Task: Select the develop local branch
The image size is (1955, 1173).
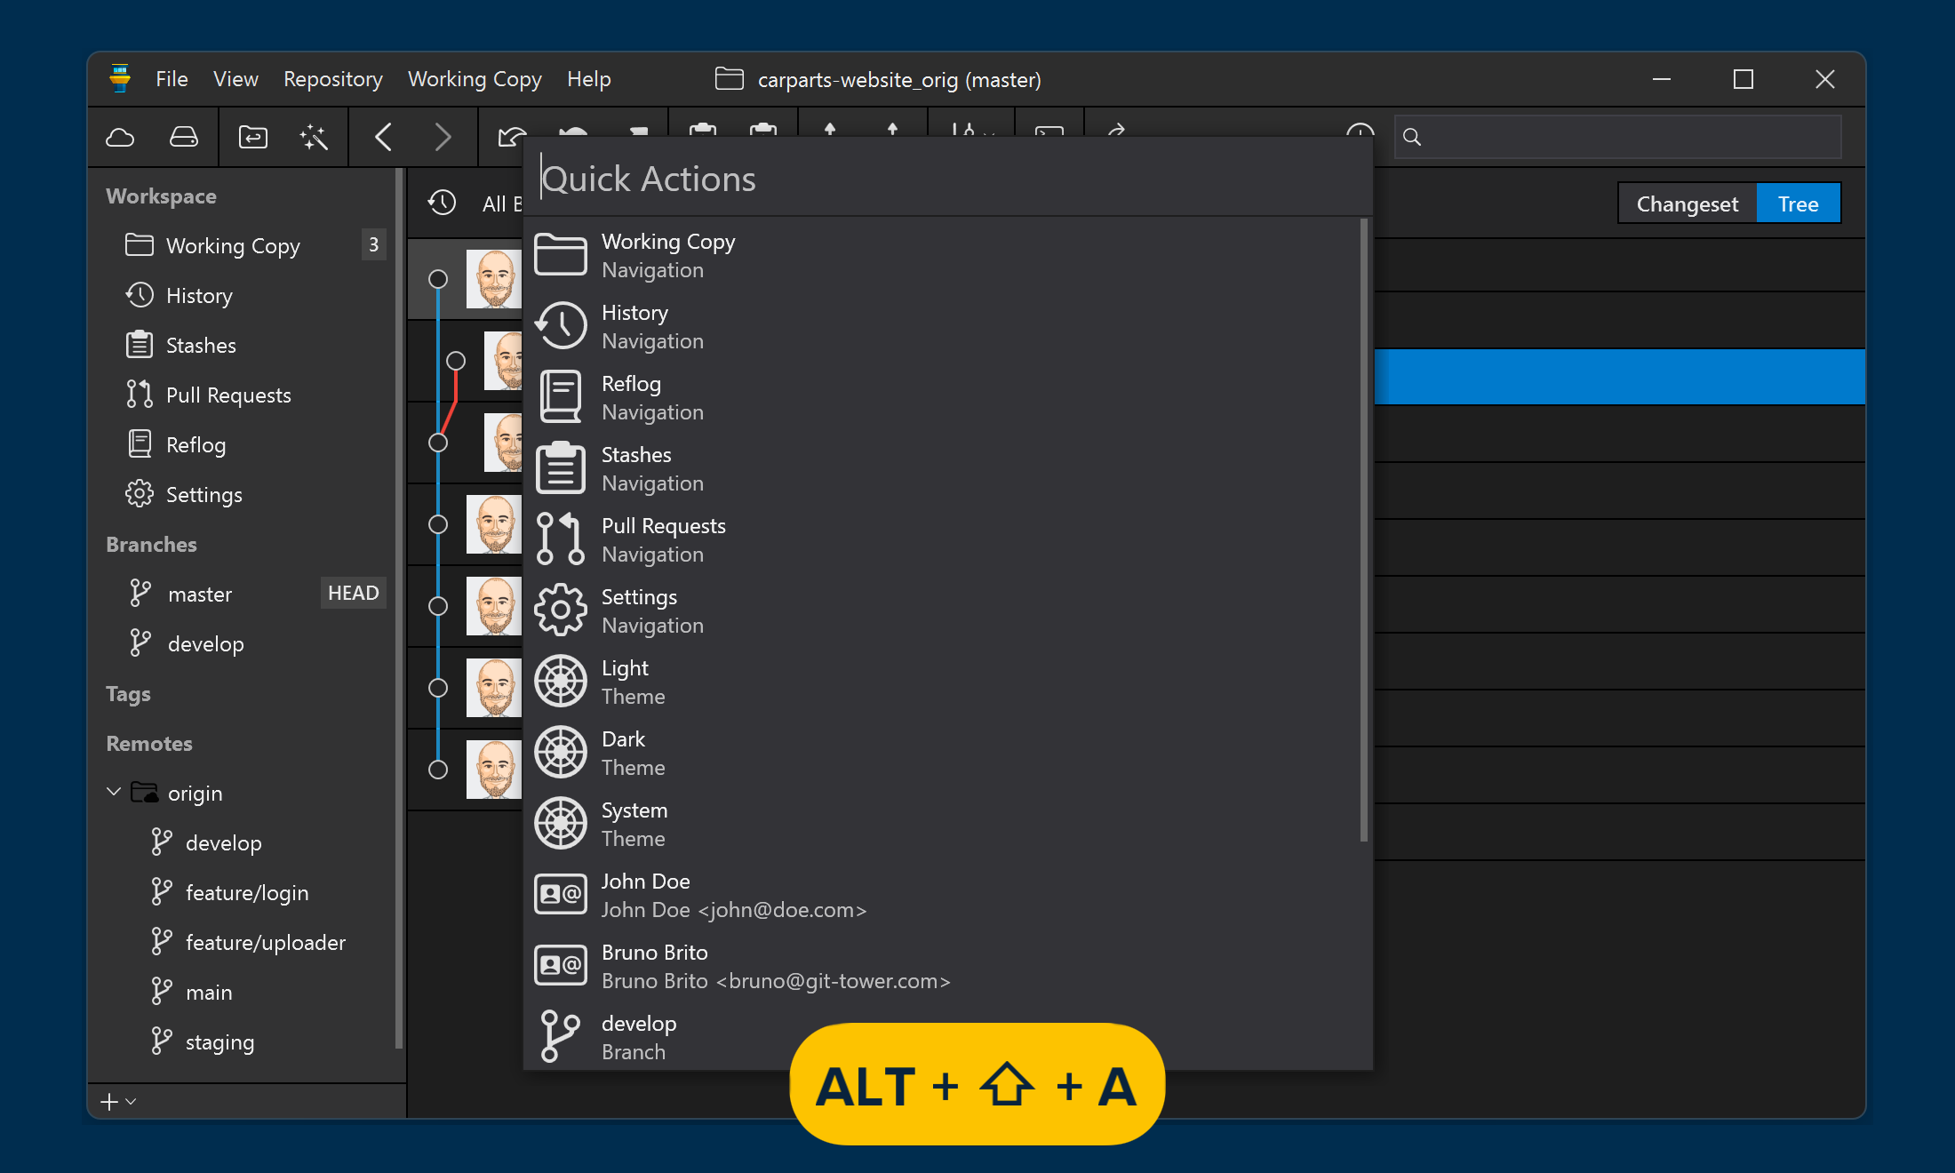Action: (205, 644)
